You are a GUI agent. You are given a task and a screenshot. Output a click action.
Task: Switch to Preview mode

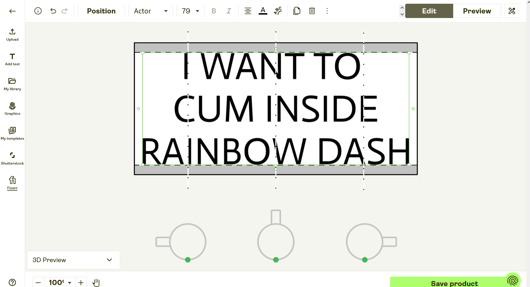477,11
